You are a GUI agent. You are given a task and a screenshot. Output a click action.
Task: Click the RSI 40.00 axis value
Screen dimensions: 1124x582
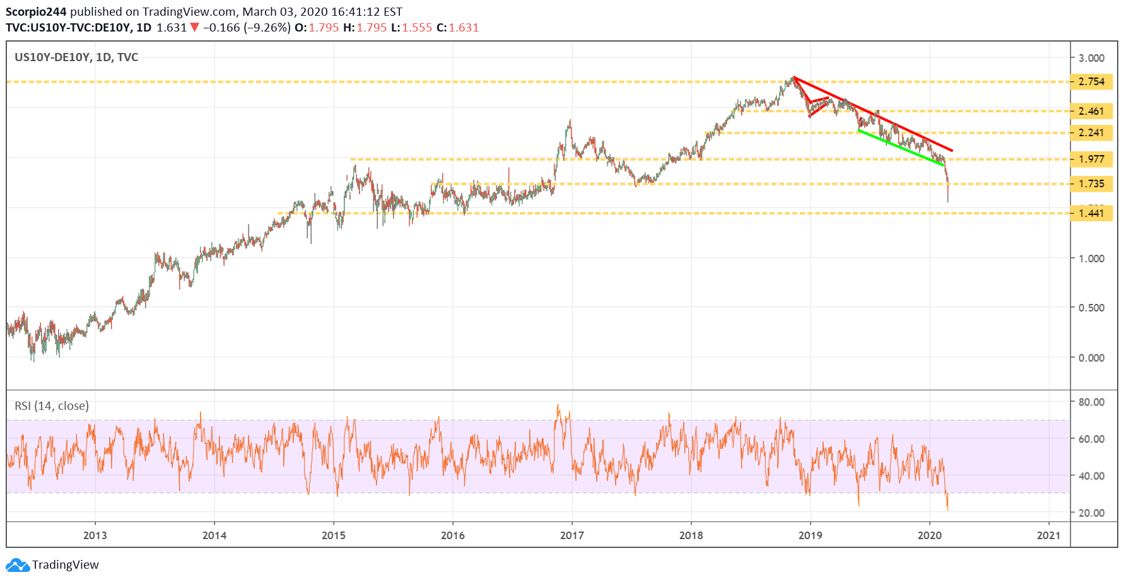click(x=1091, y=476)
